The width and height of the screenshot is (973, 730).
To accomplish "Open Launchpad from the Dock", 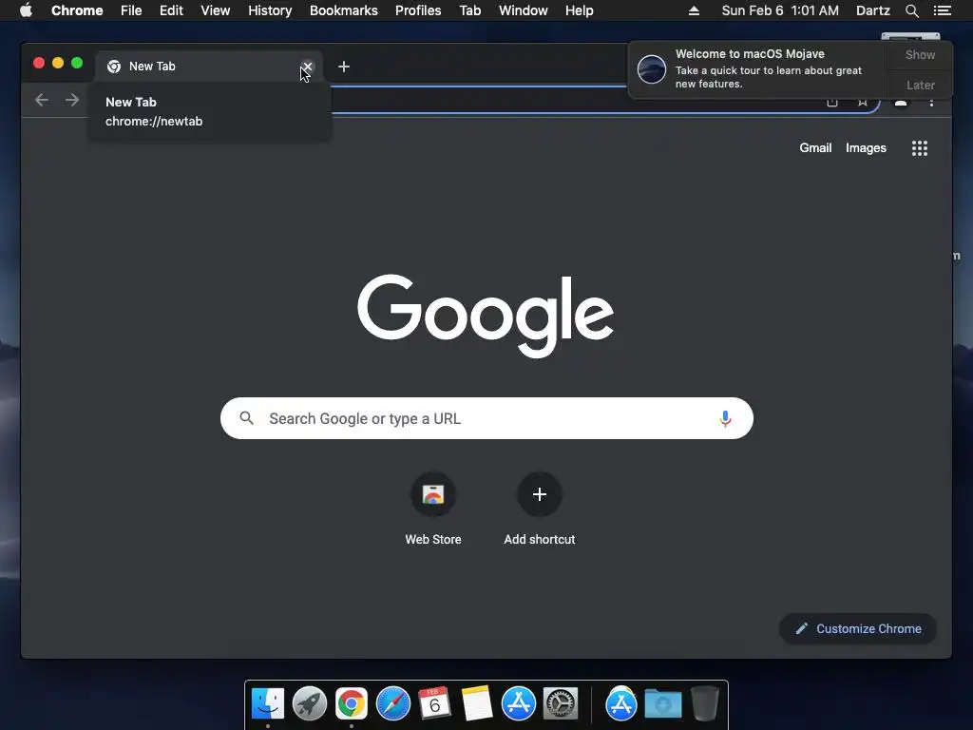I will (x=310, y=703).
